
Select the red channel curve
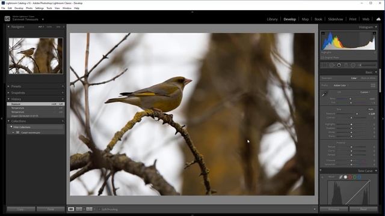click(x=350, y=177)
